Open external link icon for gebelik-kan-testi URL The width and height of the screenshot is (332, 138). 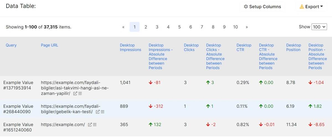tap(98, 112)
